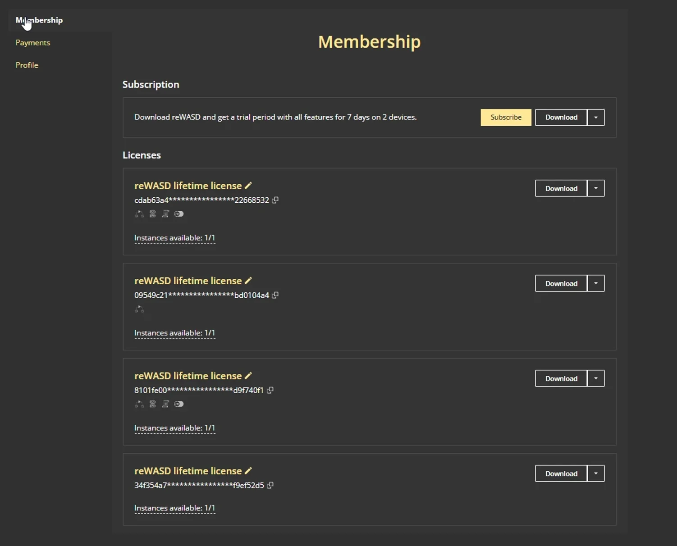
Task: Click the Combo feature icon under license cdab63a4
Action: coord(139,214)
